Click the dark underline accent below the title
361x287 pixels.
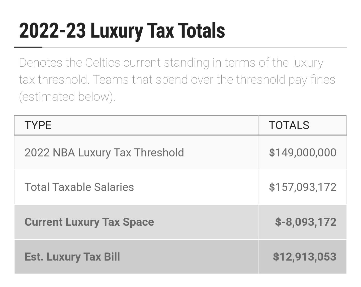(x=28, y=47)
